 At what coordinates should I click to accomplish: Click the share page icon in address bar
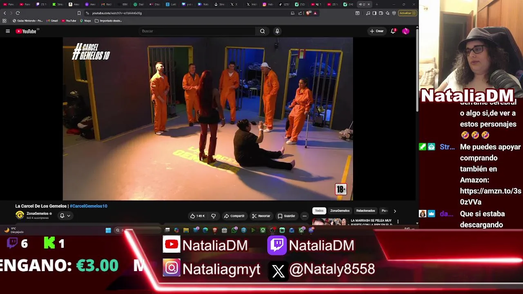point(300,13)
